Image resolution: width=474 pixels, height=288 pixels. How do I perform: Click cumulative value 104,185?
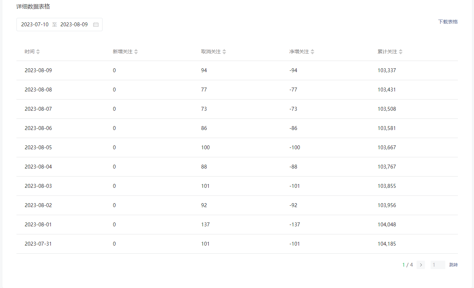point(387,244)
